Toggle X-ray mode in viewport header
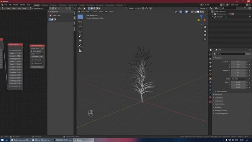The image size is (252, 142). 193,12
